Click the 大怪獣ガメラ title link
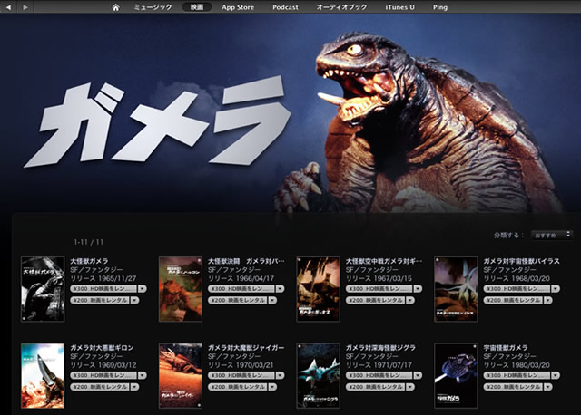This screenshot has height=415, width=581. click(89, 261)
